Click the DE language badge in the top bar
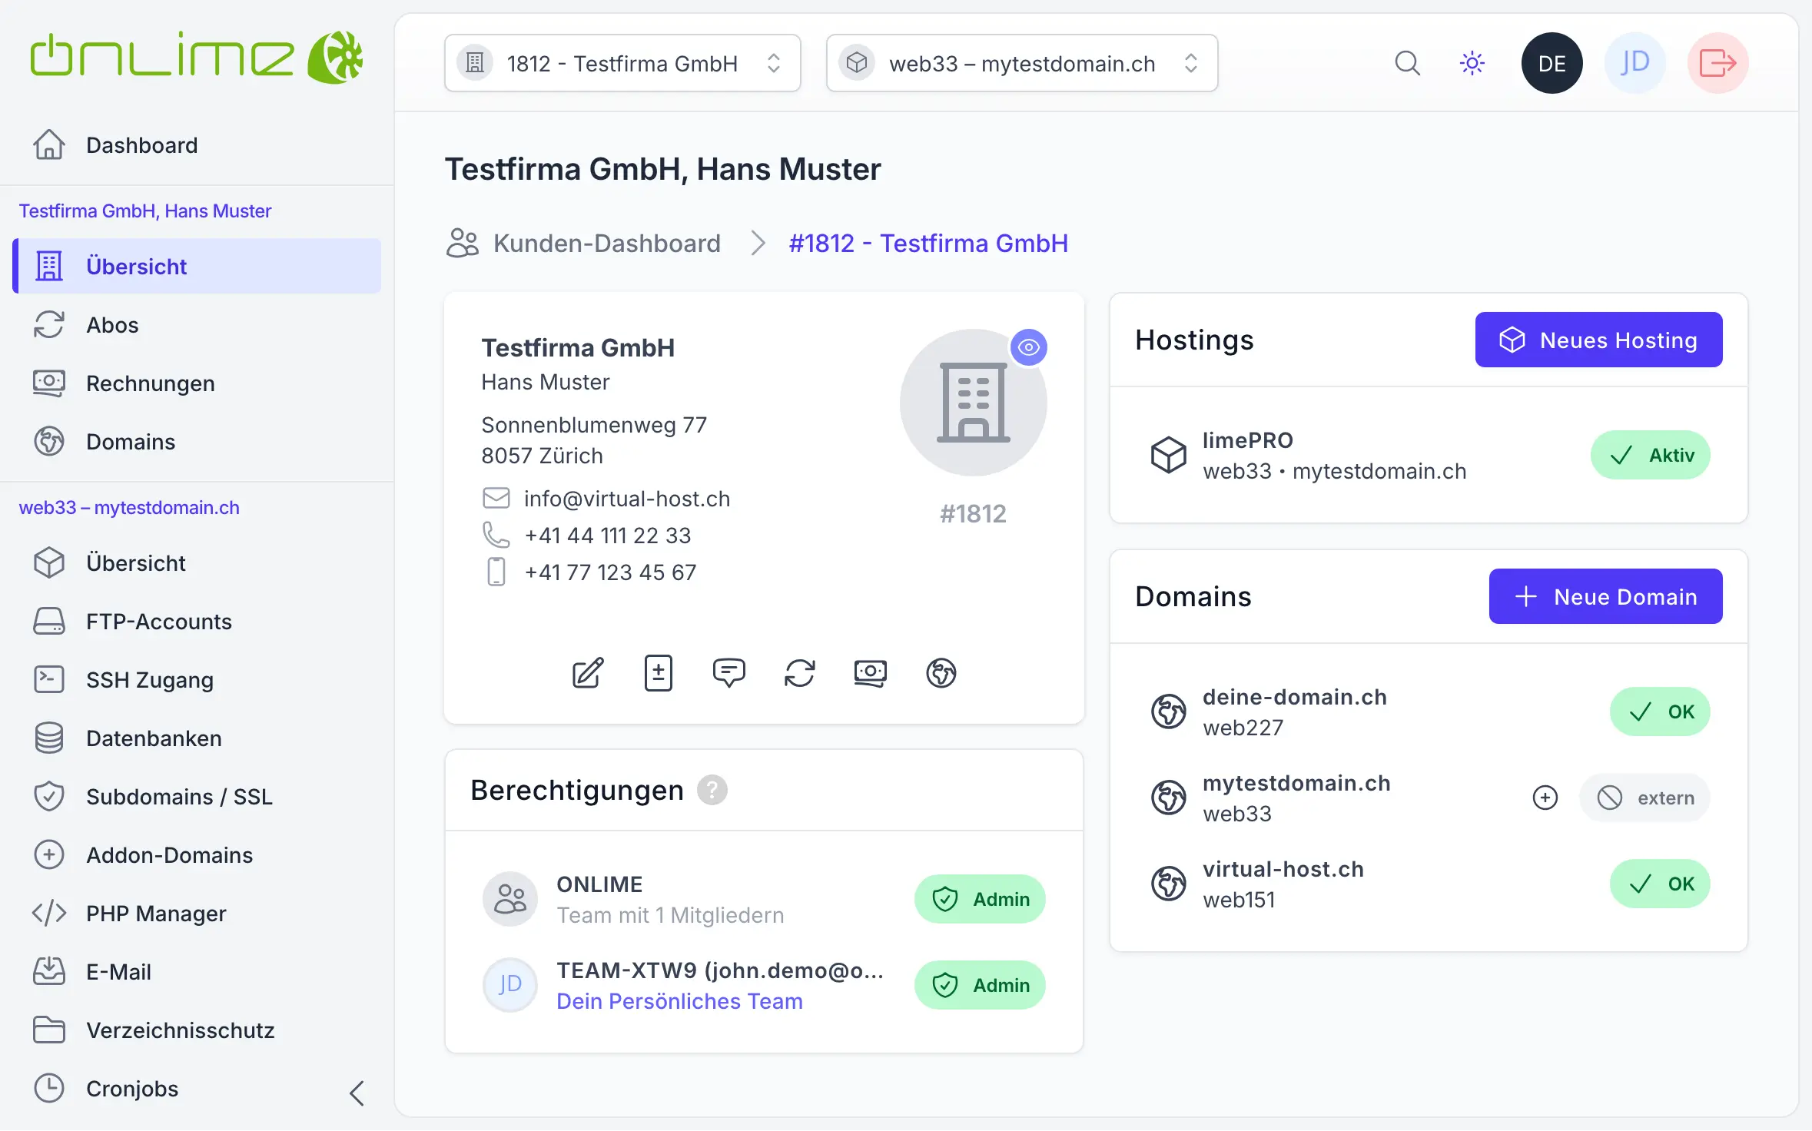1812x1131 pixels. (x=1551, y=62)
